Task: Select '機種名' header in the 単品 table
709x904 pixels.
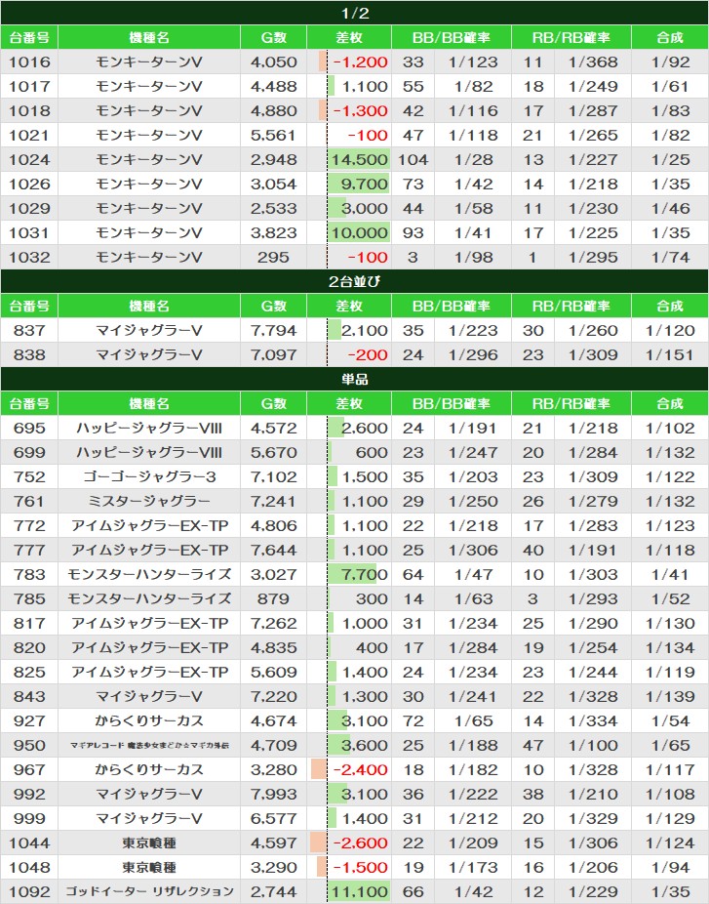Action: (149, 403)
